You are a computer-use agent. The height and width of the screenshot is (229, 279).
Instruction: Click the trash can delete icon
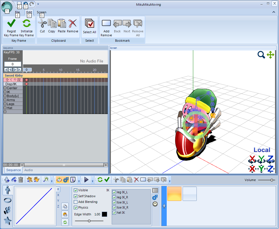[21, 180]
